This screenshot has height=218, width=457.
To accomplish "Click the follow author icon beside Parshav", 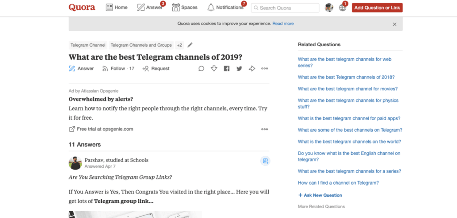I will pyautogui.click(x=265, y=161).
